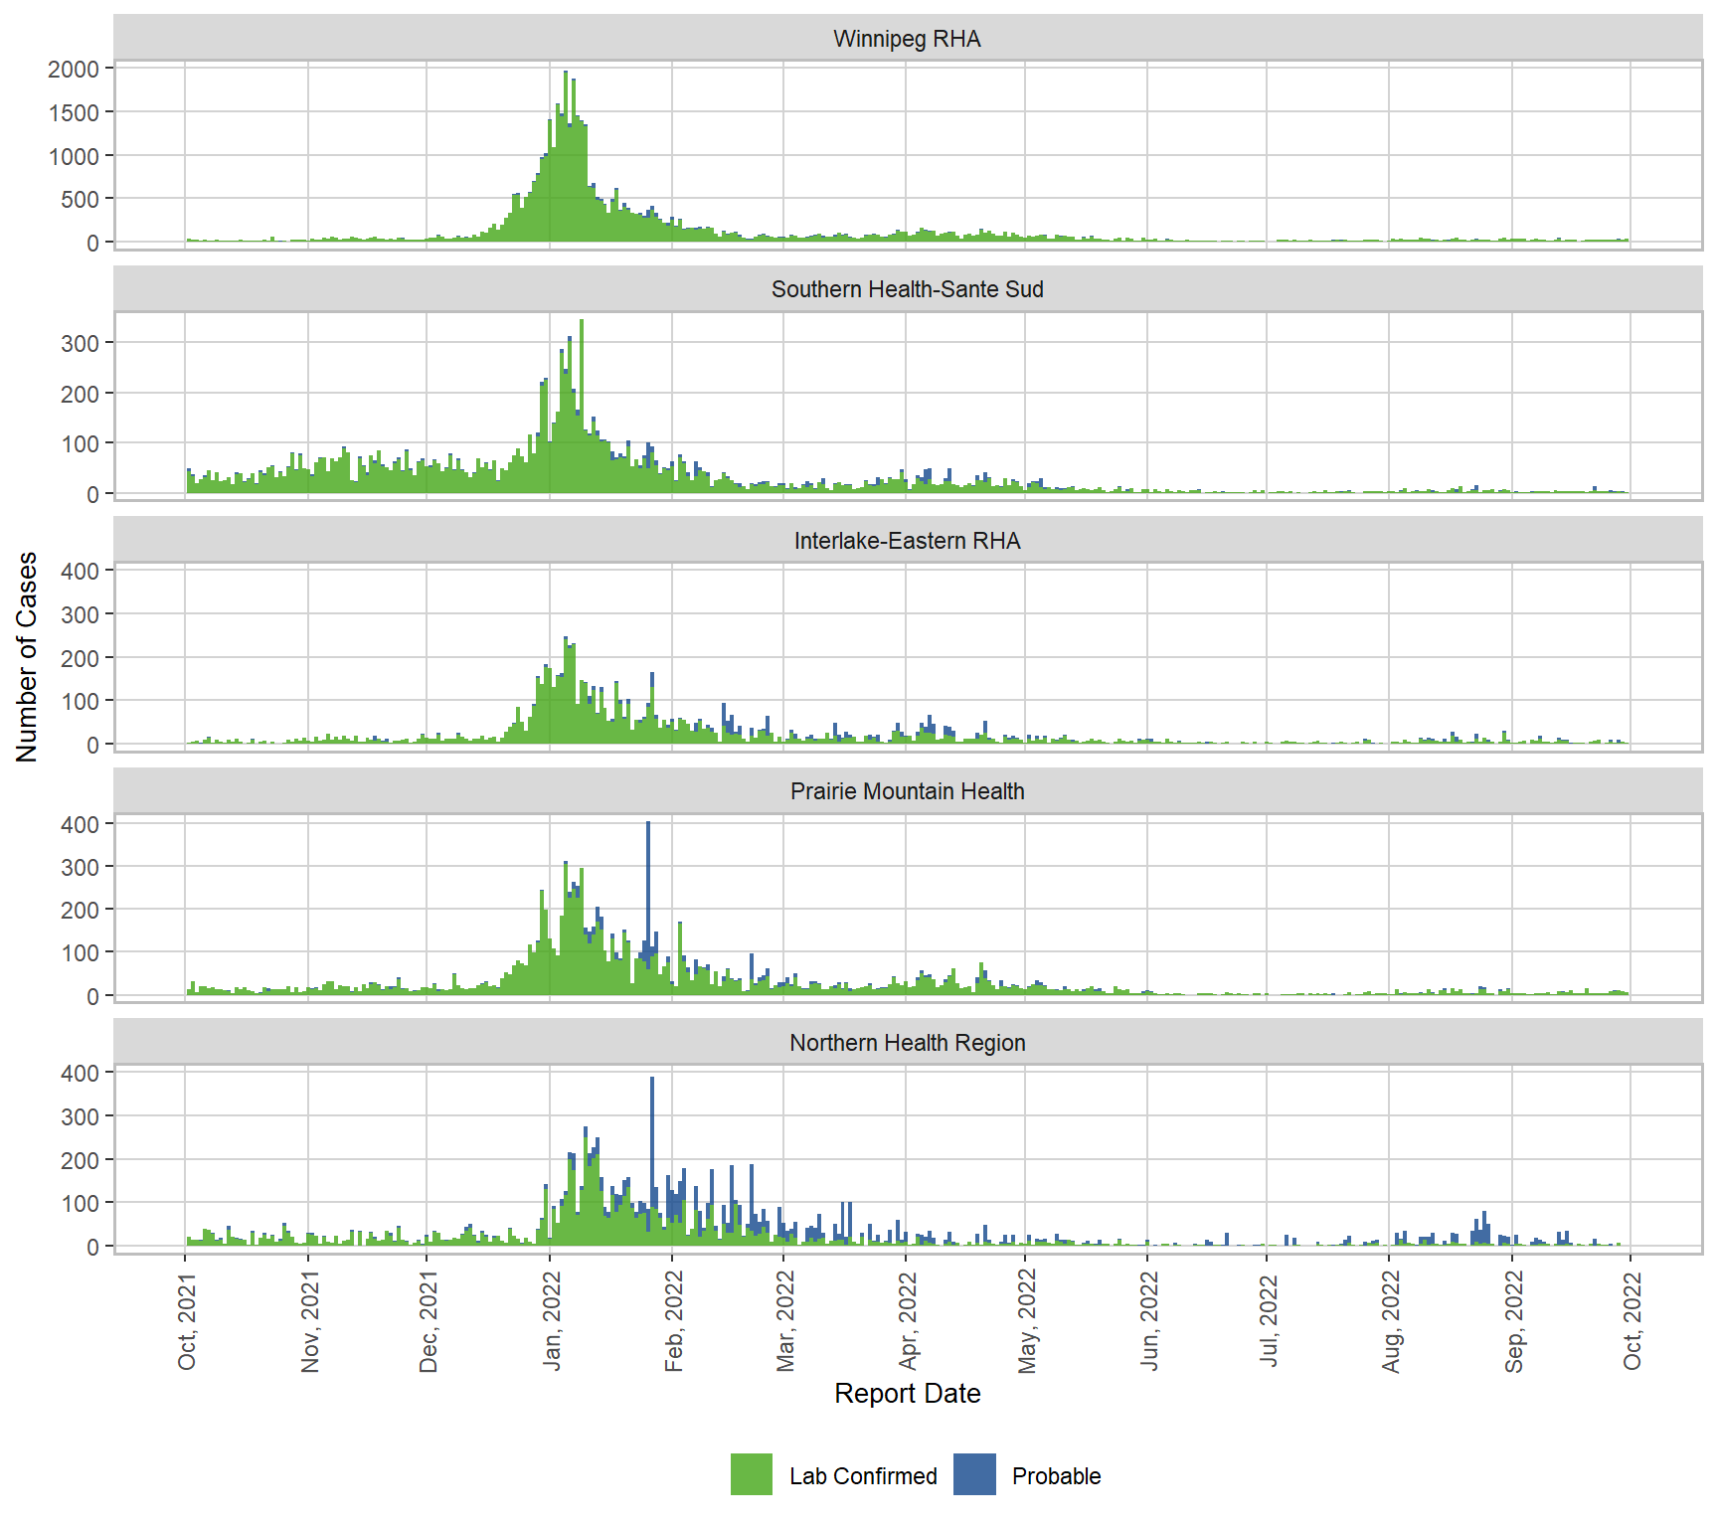Select the Oct, 2021 date tick label

(x=187, y=1322)
